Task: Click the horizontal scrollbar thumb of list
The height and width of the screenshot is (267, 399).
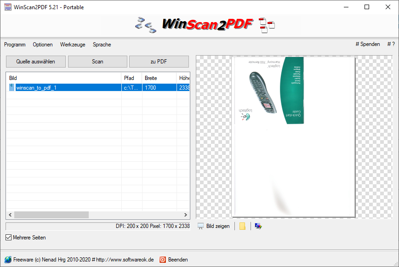Action: coord(51,215)
